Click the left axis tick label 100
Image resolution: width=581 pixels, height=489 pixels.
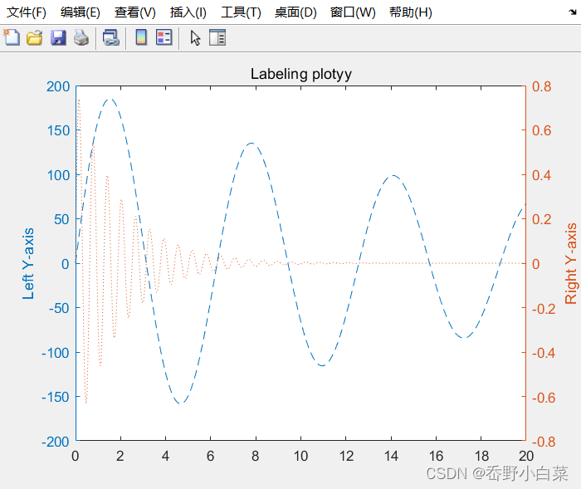59,175
